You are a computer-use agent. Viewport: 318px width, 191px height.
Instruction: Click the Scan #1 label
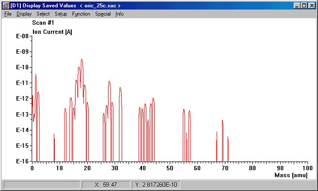tap(43, 23)
